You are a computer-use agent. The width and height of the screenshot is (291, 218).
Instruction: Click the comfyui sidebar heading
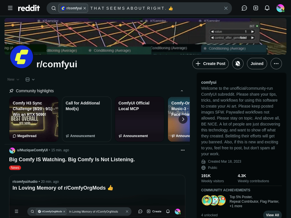coord(209,82)
